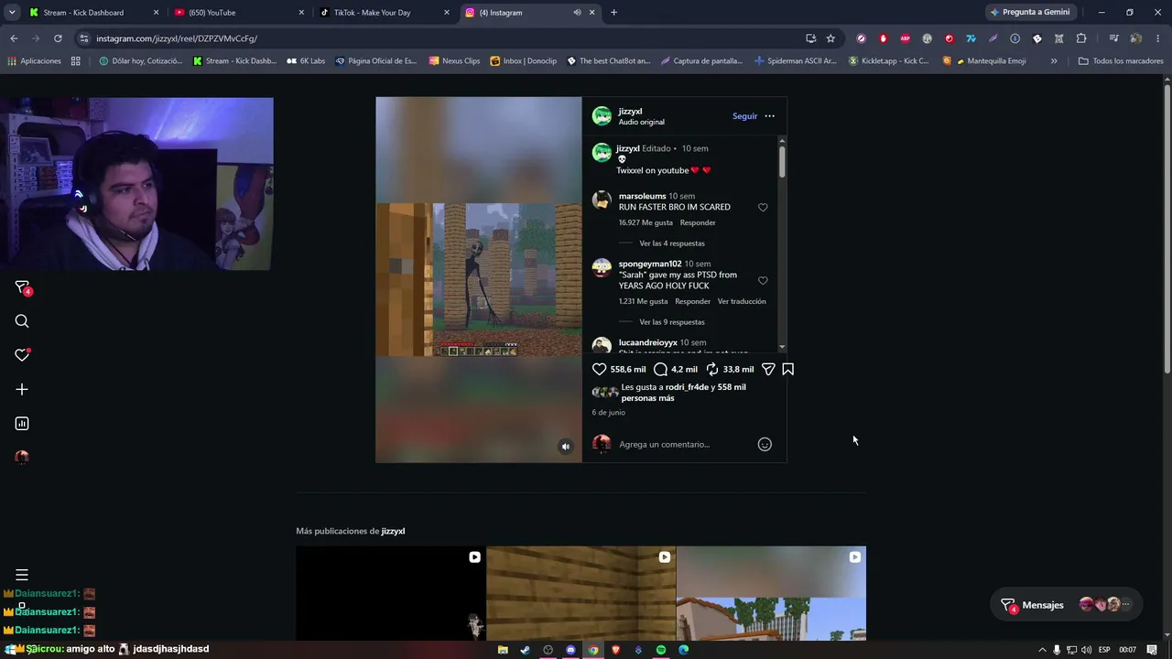This screenshot has height=659, width=1172.
Task: Like the marsoleums comment
Action: [x=763, y=208]
